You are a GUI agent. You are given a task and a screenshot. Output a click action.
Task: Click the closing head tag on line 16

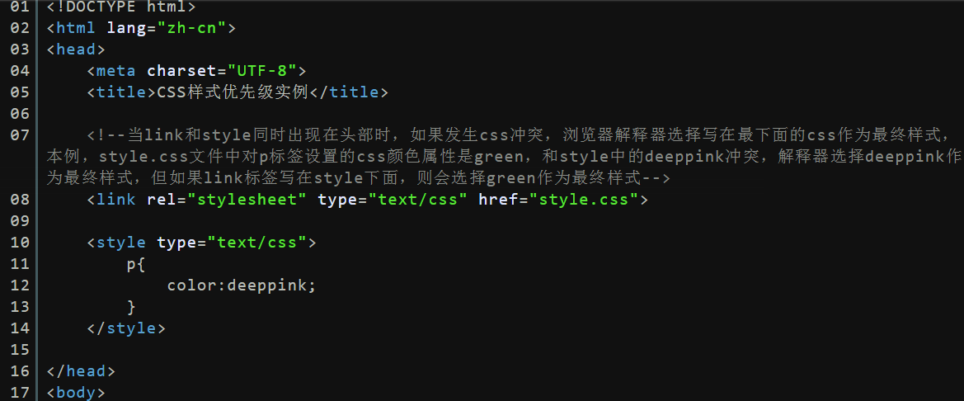81,370
